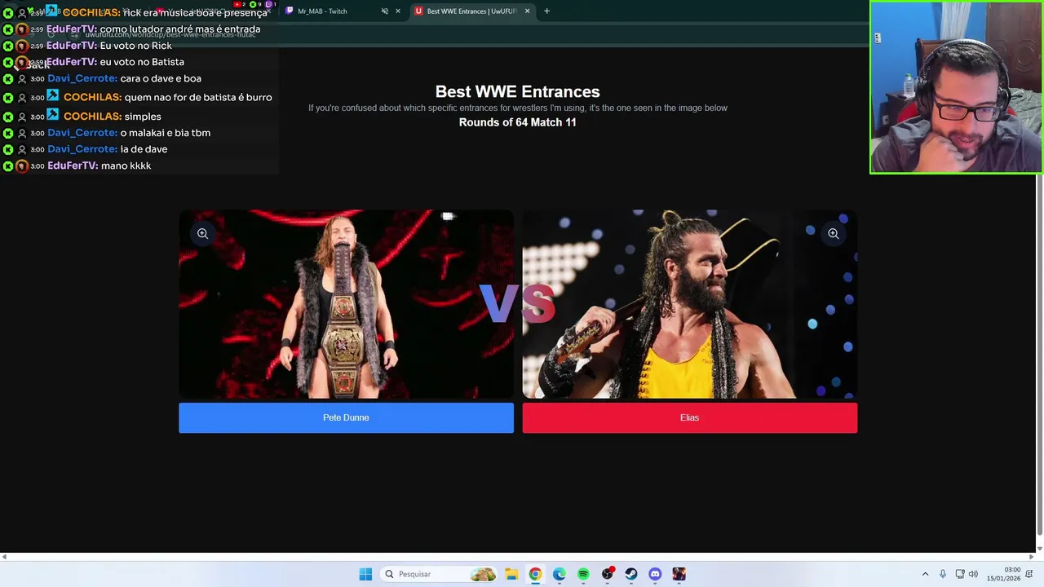
Task: Click EduFerTV's "mano kkkk" chat message
Action: tap(126, 166)
